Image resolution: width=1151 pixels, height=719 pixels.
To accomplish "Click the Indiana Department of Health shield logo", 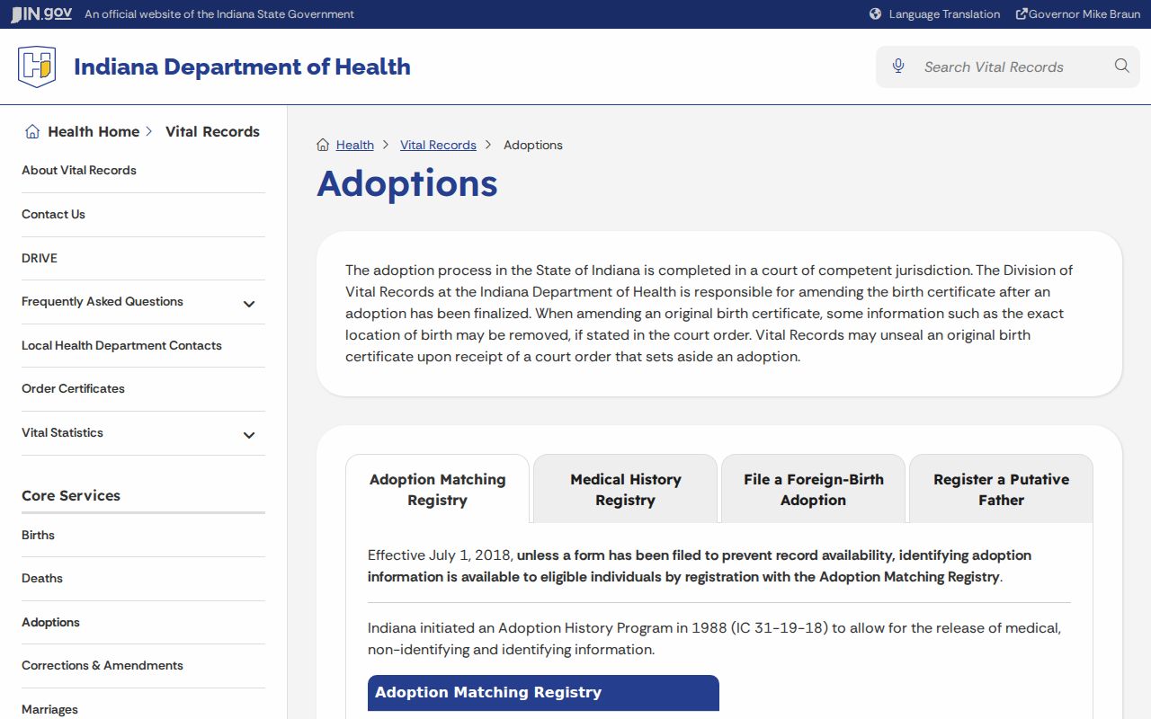I will (x=37, y=67).
